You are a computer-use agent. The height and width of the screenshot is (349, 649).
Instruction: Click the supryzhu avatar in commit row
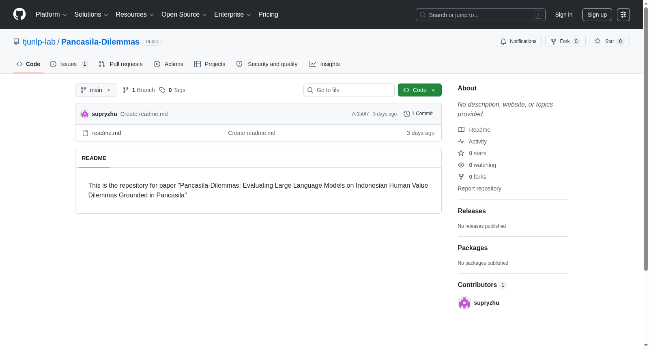pyautogui.click(x=85, y=114)
